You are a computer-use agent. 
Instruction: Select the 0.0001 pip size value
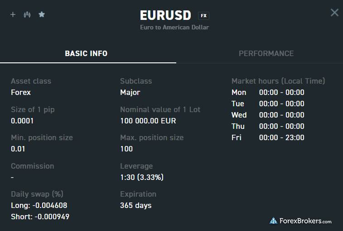coord(22,121)
